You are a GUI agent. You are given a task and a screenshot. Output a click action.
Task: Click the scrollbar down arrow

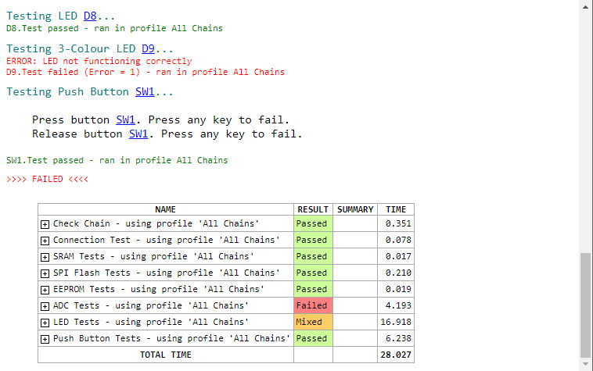[x=586, y=364]
